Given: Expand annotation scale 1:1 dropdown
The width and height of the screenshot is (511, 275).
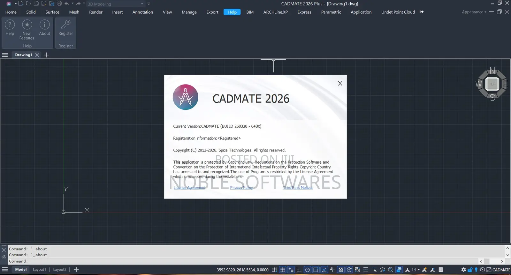Looking at the screenshot, I should (x=419, y=270).
